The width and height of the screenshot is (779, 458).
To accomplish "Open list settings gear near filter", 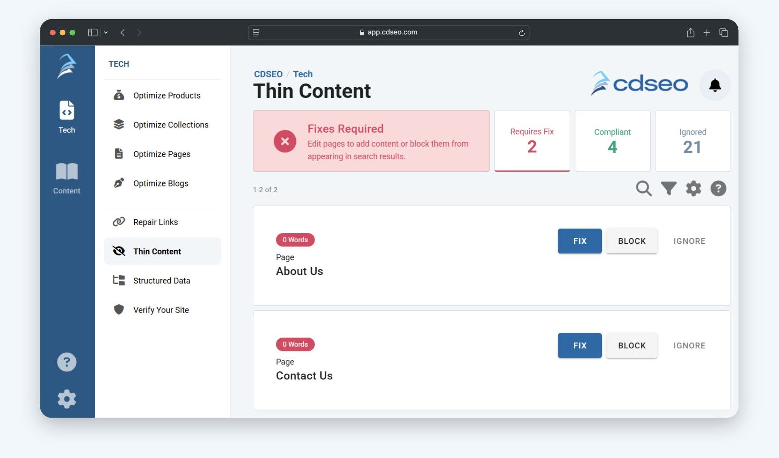I will point(693,188).
